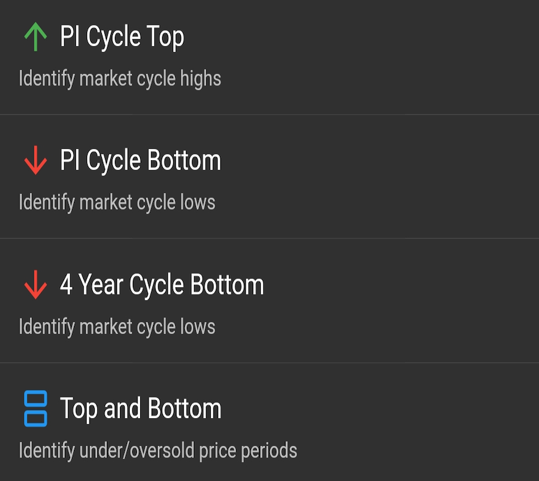Select the 4 Year Cycle Bottom title
Image resolution: width=539 pixels, height=481 pixels.
point(162,285)
